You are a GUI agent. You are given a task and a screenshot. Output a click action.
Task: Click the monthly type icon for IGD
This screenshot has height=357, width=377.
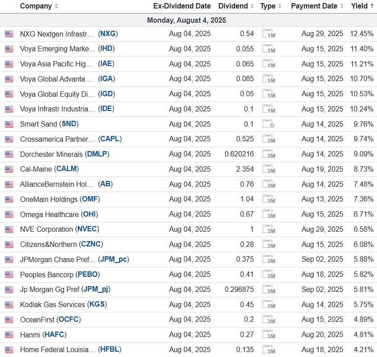pos(268,94)
